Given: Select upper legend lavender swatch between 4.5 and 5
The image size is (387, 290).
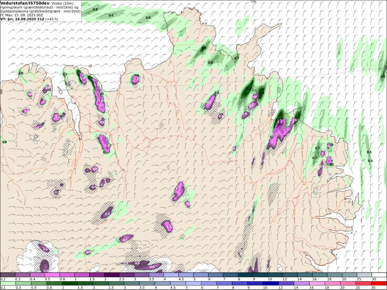Looking at the screenshot, I should click(186, 275).
